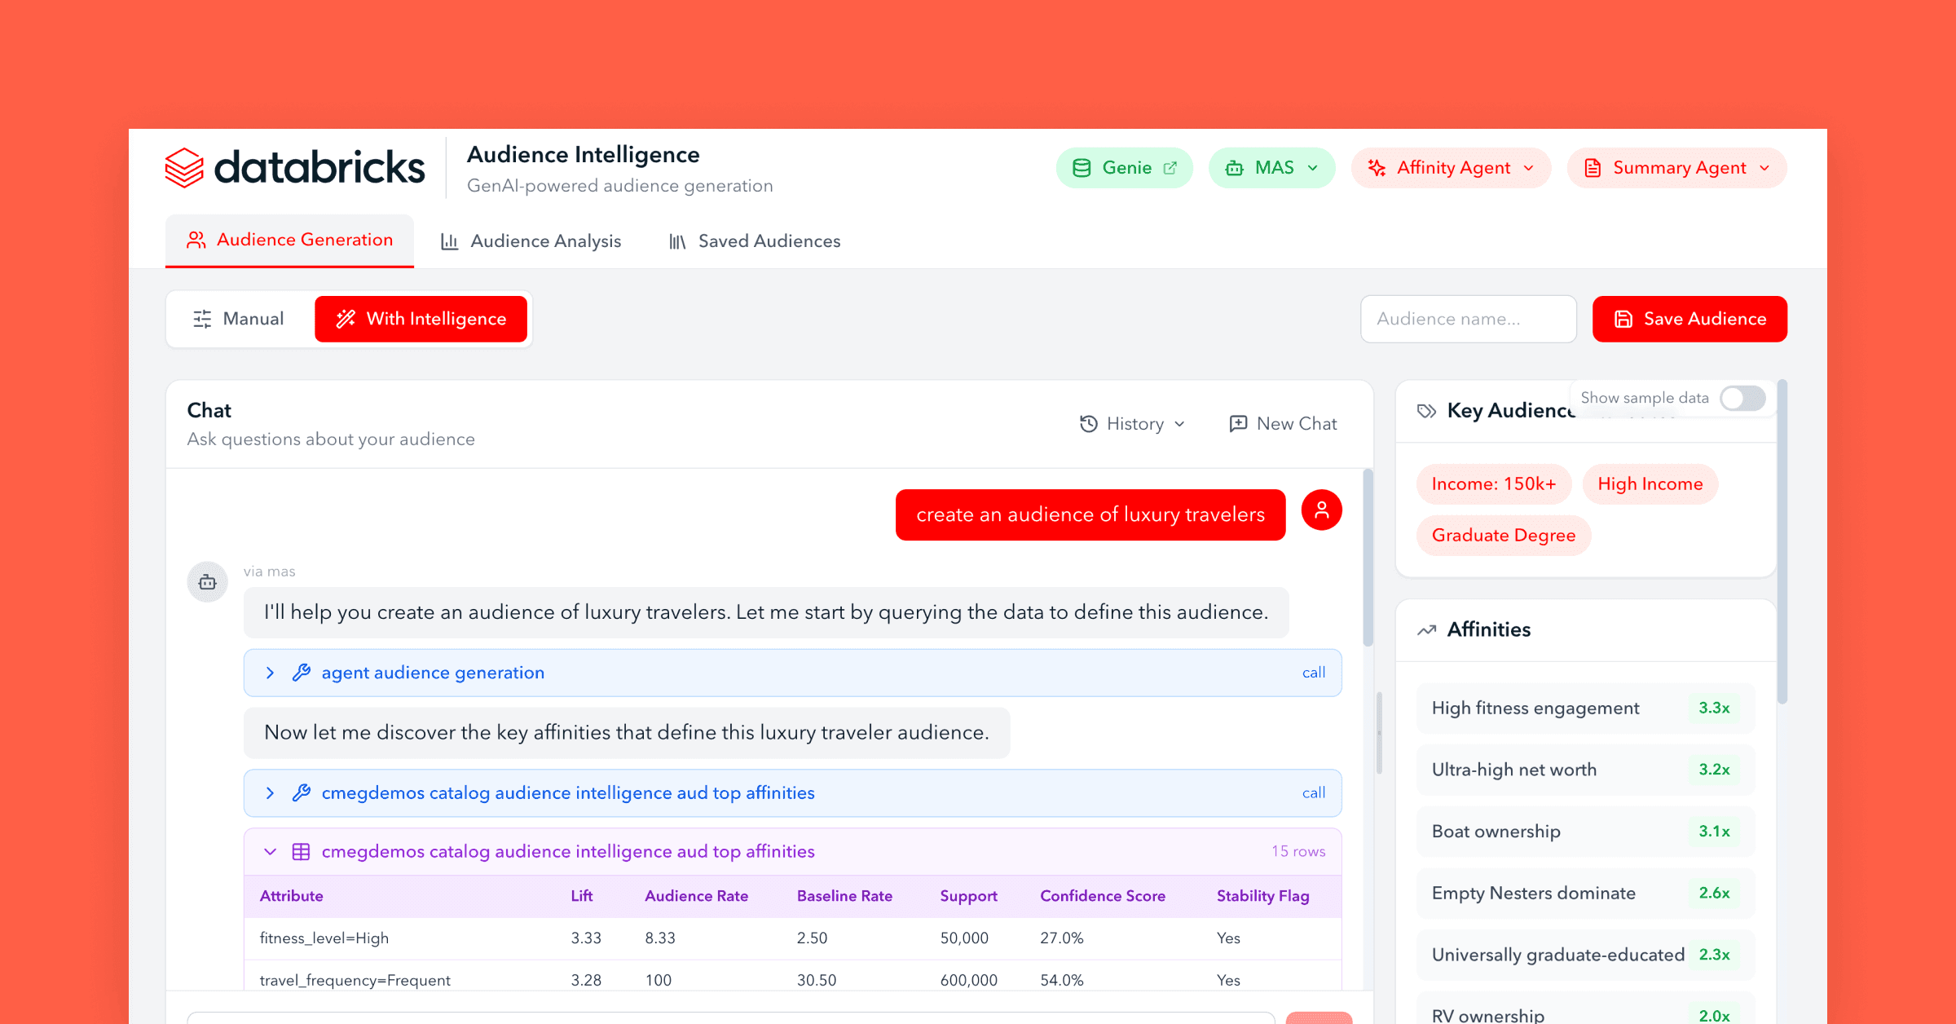Click the Key Audience tag icon
Image resolution: width=1956 pixels, height=1024 pixels.
[1427, 411]
